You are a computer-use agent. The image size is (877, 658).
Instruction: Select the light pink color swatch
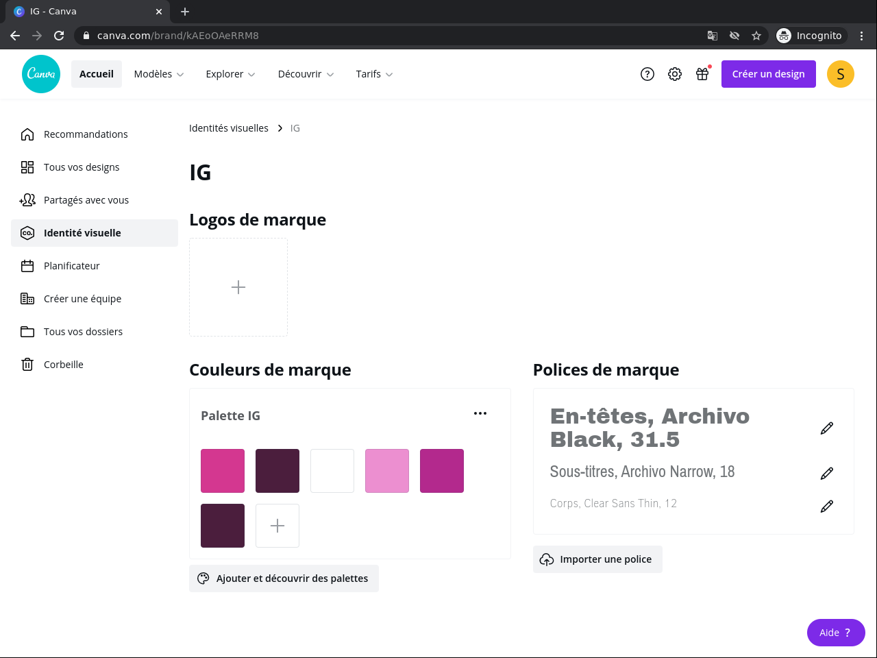(387, 471)
